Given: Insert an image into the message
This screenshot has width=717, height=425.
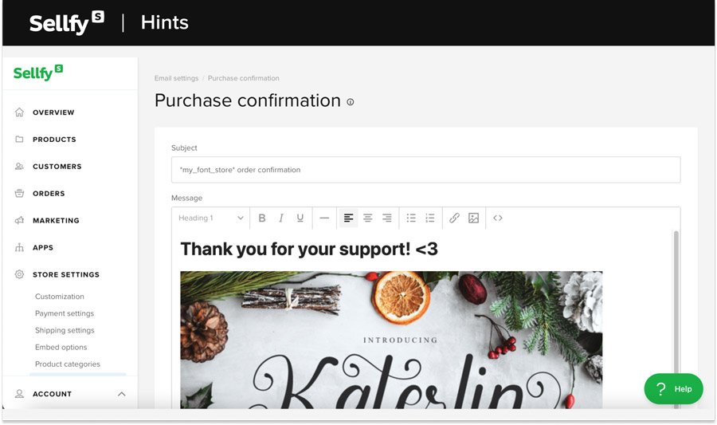Looking at the screenshot, I should click(473, 218).
